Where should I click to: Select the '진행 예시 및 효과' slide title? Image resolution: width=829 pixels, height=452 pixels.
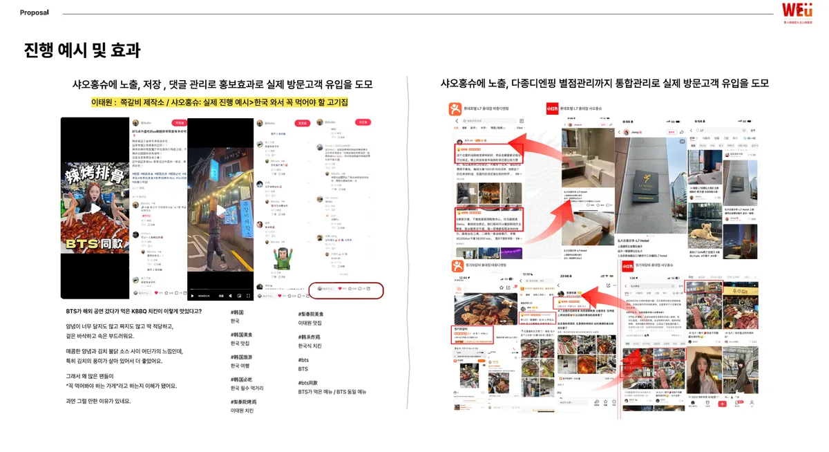(82, 50)
